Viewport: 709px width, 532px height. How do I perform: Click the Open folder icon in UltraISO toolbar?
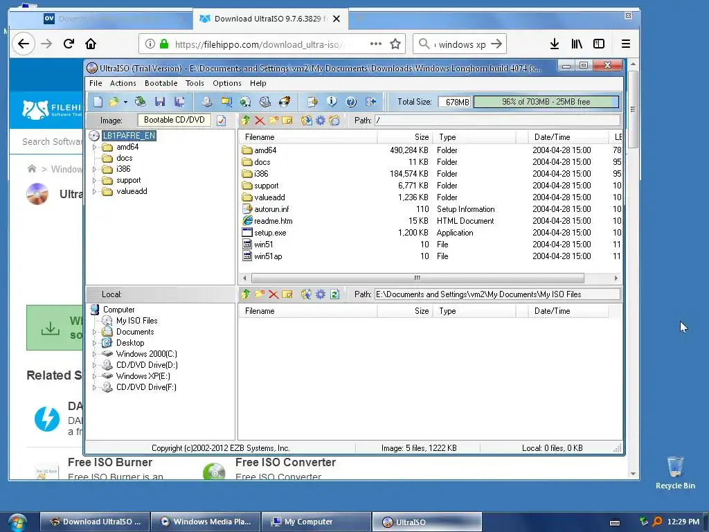pos(114,102)
